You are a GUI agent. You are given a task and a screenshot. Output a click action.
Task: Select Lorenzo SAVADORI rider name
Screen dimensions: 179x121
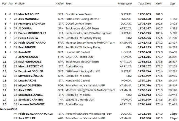click(31, 104)
